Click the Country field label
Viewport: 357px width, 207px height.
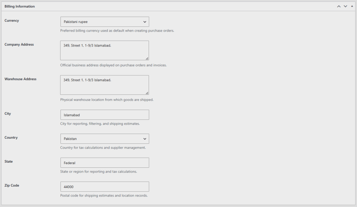click(x=11, y=138)
